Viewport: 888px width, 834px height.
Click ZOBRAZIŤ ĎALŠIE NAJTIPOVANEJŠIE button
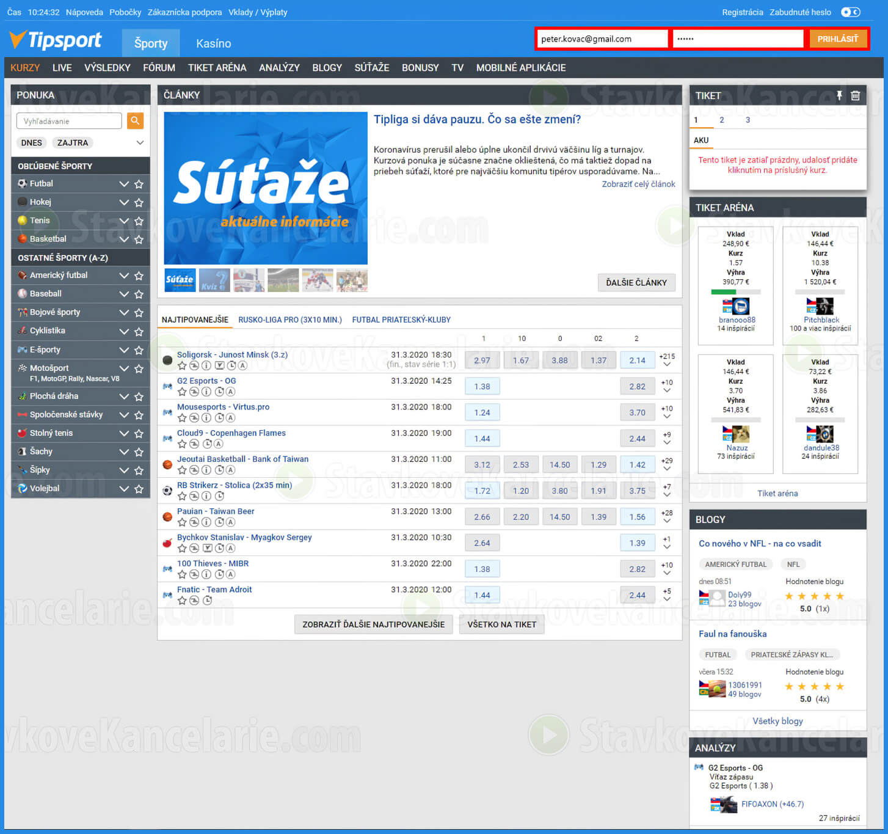373,624
